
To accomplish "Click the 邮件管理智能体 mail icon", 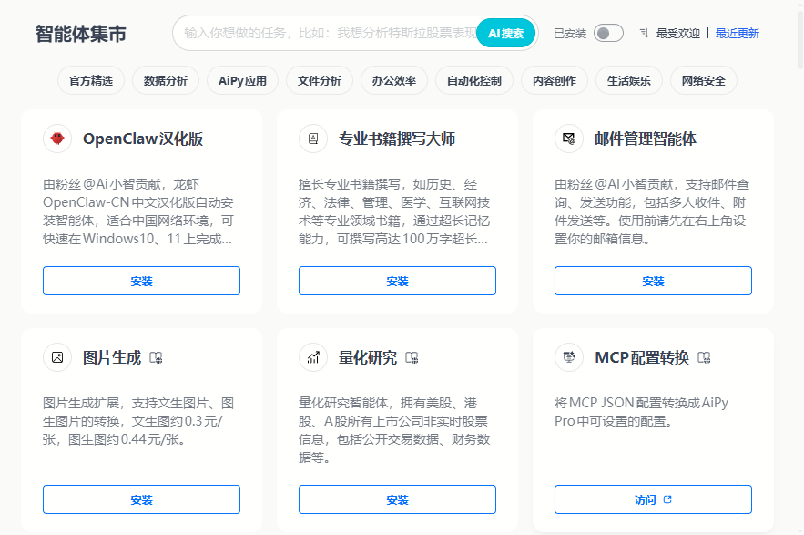I will [569, 139].
